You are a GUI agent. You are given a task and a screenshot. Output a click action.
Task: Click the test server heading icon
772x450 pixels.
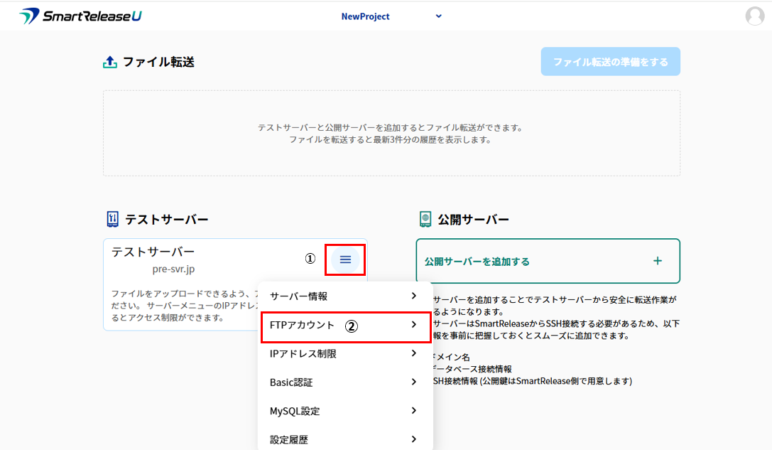112,219
